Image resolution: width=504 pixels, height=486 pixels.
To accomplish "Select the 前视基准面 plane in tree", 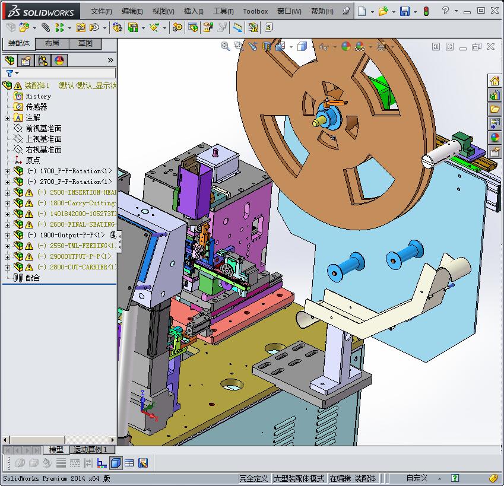I will tap(44, 129).
